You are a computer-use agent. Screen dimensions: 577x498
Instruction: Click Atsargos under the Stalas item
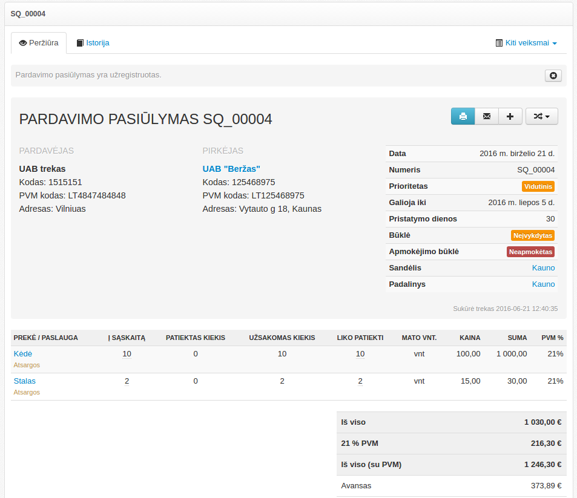27,393
